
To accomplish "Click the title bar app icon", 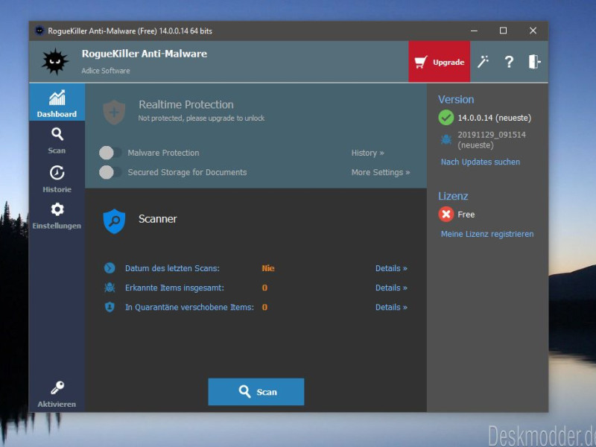I will click(x=39, y=31).
